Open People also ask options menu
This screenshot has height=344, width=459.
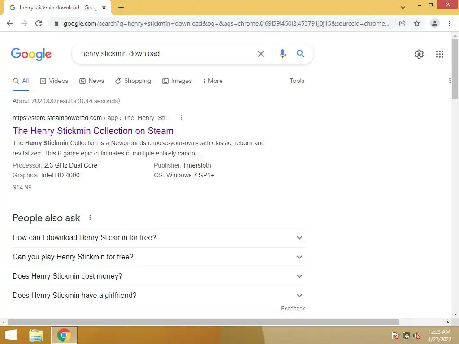click(90, 218)
